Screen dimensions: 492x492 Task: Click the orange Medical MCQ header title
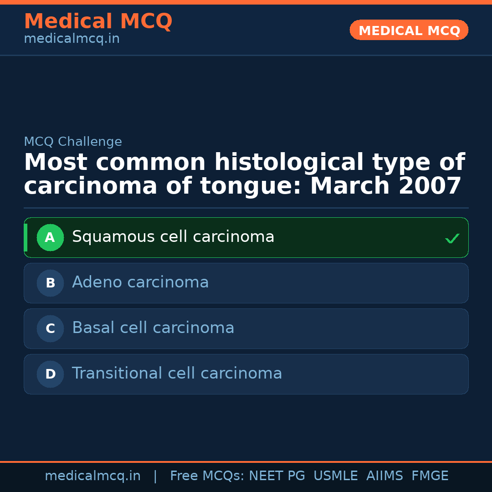point(98,21)
